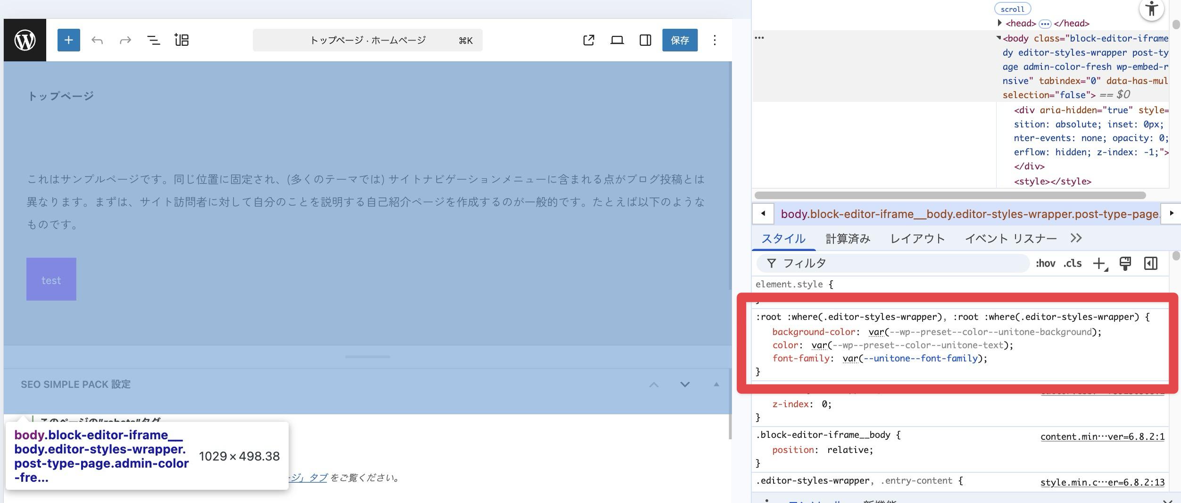Image resolution: width=1181 pixels, height=503 pixels.
Task: Toggle the .cls class editor
Action: (x=1073, y=263)
